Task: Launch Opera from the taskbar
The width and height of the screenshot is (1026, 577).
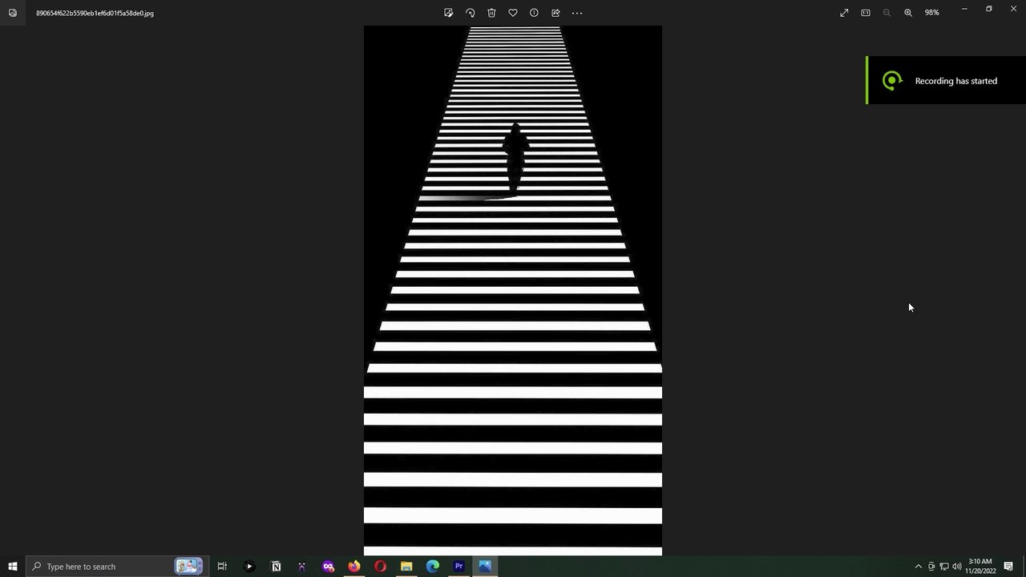Action: tap(380, 567)
